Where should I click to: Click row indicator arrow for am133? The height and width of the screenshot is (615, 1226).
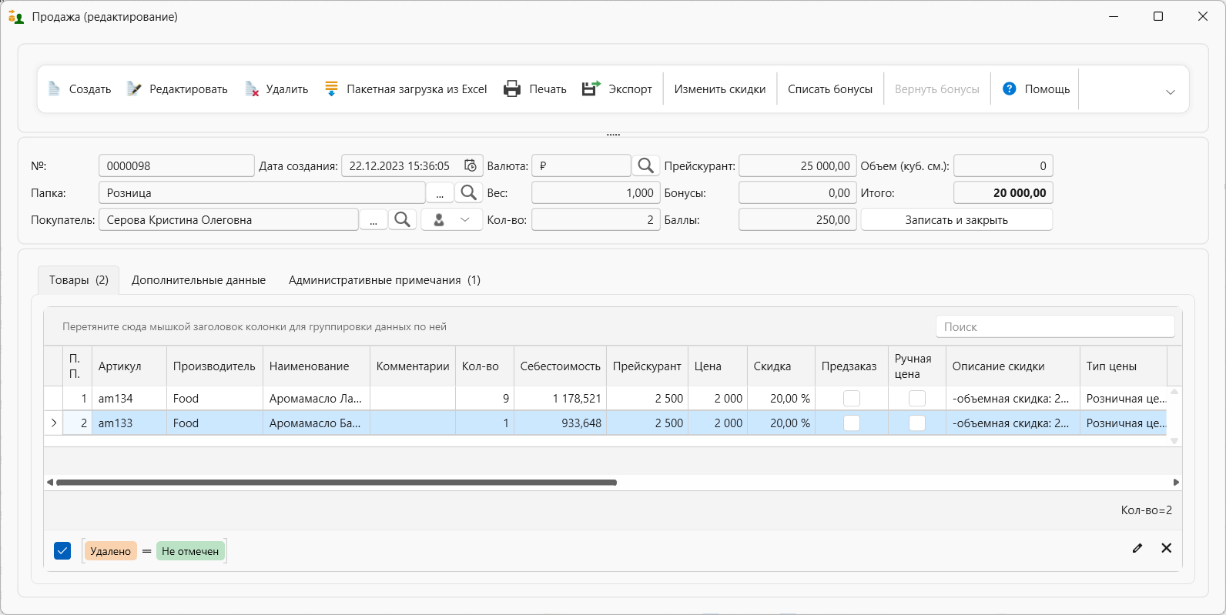pyautogui.click(x=53, y=423)
